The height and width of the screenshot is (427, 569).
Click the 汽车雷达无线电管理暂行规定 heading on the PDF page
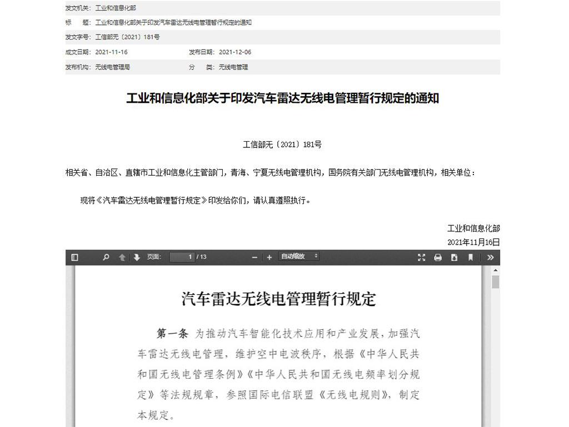click(x=280, y=298)
